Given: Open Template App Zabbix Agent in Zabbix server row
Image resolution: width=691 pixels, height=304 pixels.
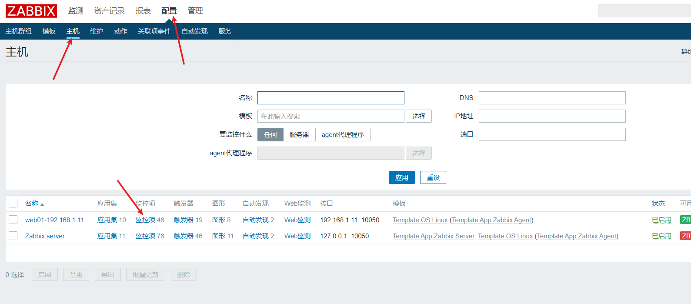Looking at the screenshot, I should coord(577,236).
